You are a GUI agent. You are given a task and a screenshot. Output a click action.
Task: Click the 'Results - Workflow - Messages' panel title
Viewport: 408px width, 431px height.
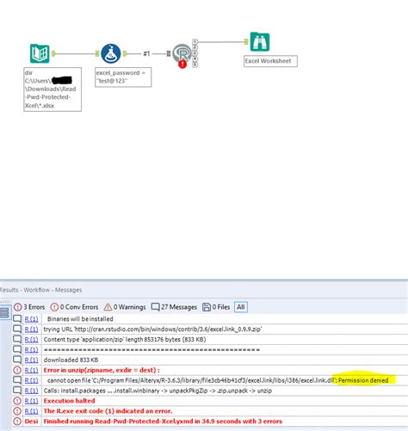(x=40, y=290)
